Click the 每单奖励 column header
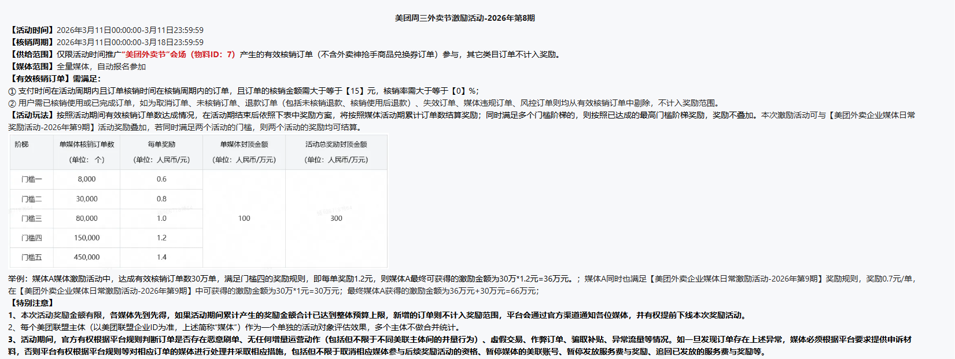 [x=161, y=144]
